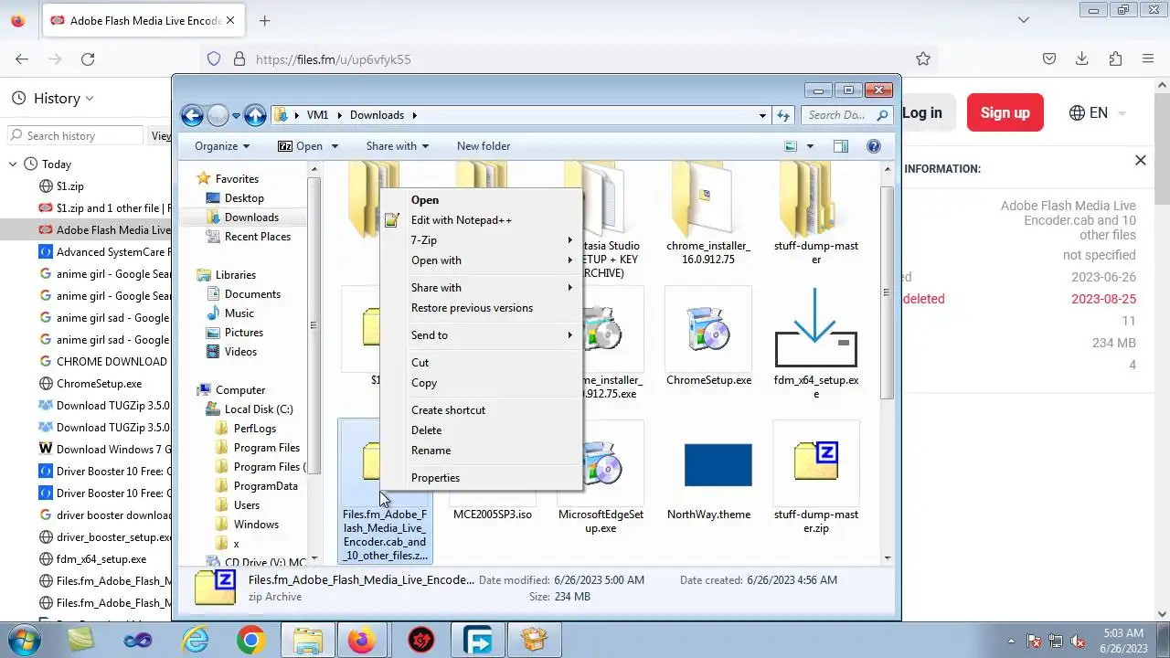Open the view options dropdown arrow
This screenshot has height=658, width=1170.
pyautogui.click(x=810, y=146)
